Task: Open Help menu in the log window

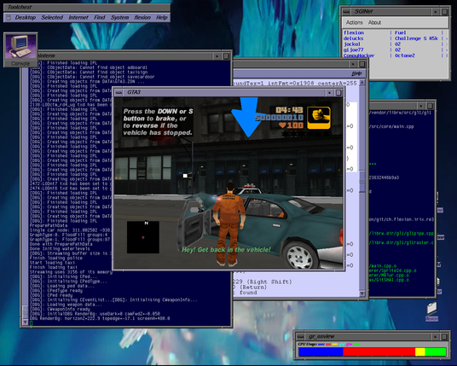Action: click(356, 73)
